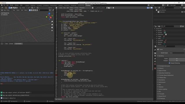Open Texture properties tab icon
The image size is (185, 104).
pyautogui.click(x=155, y=68)
